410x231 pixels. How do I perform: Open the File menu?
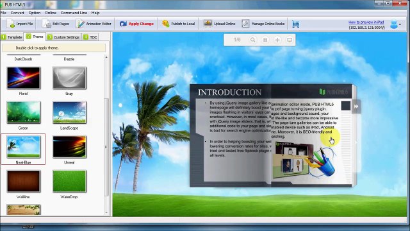[x=3, y=13]
